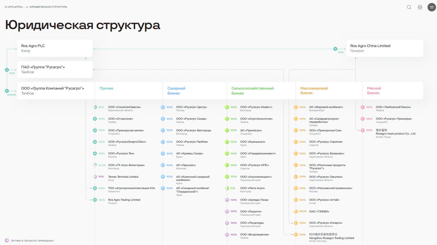
Task: Open the search icon in the header
Action: coord(409,7)
